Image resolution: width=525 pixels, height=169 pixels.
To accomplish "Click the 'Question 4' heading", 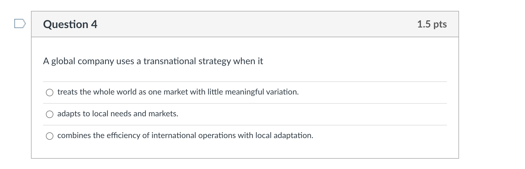I will (x=70, y=24).
